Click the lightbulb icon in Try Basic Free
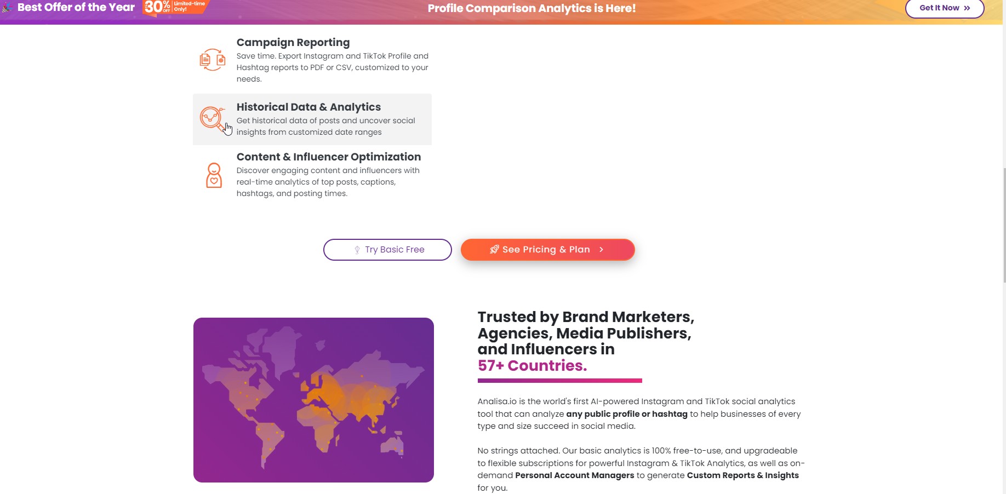 pyautogui.click(x=357, y=250)
